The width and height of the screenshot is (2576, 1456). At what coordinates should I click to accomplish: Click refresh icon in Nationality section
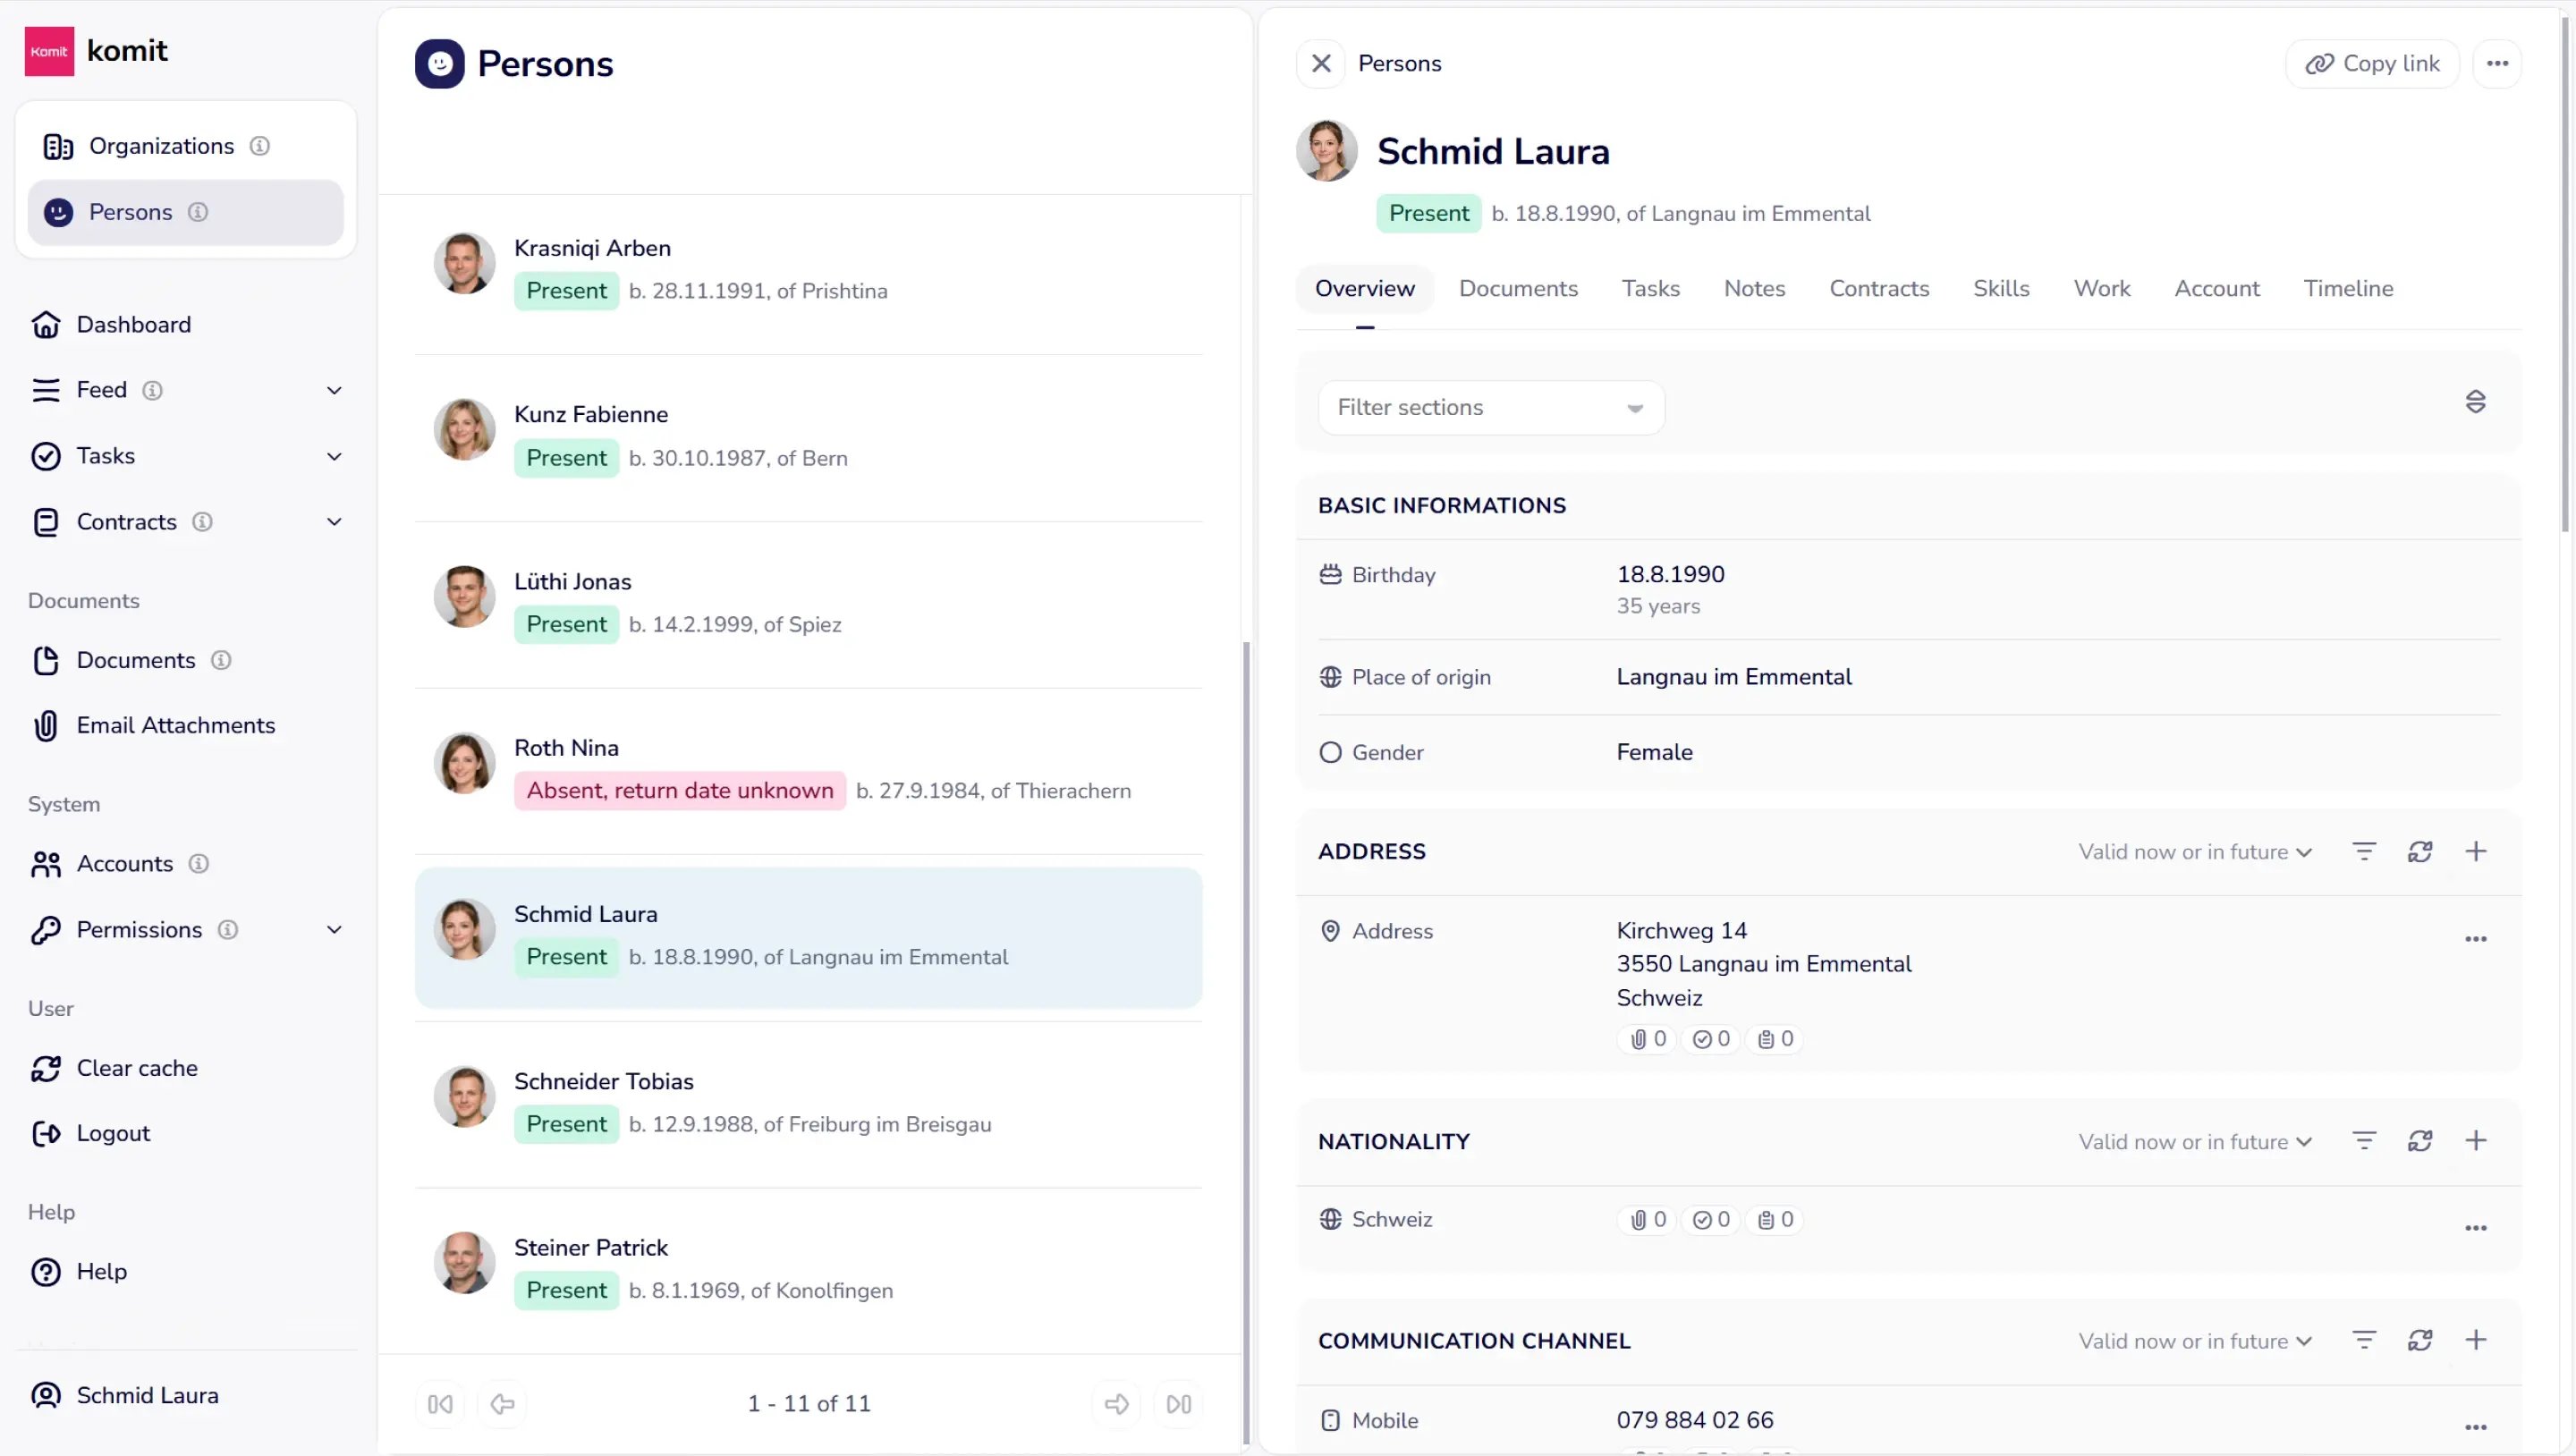click(x=2419, y=1141)
